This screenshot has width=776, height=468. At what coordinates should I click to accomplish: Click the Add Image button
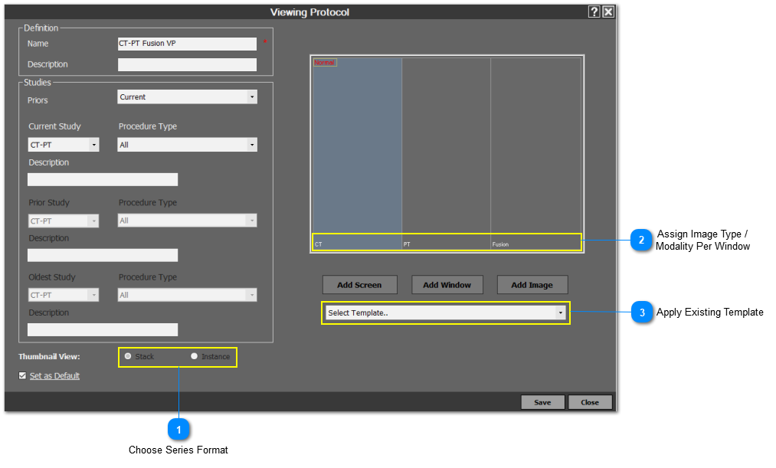point(532,285)
